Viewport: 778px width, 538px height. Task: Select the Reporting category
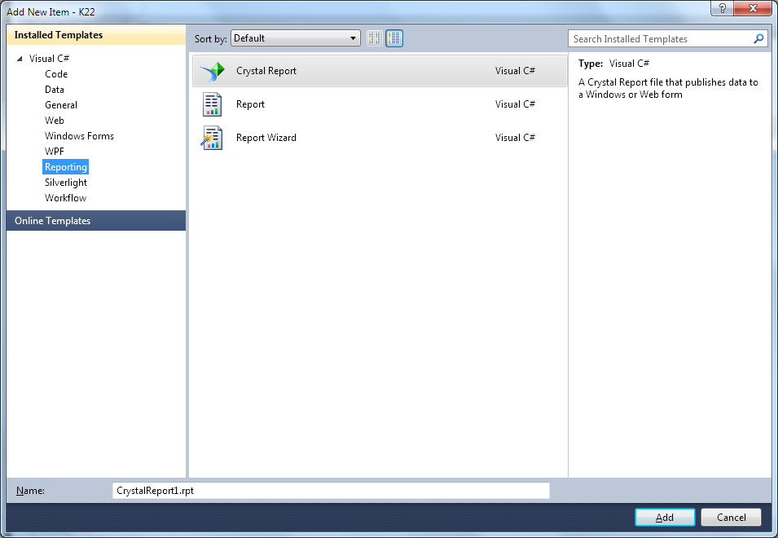point(65,167)
